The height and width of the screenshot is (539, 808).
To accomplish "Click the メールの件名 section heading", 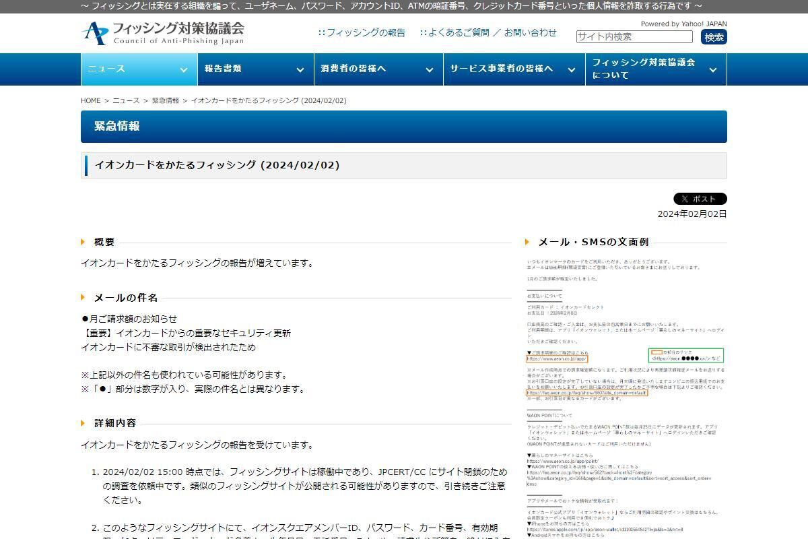I will pos(126,298).
